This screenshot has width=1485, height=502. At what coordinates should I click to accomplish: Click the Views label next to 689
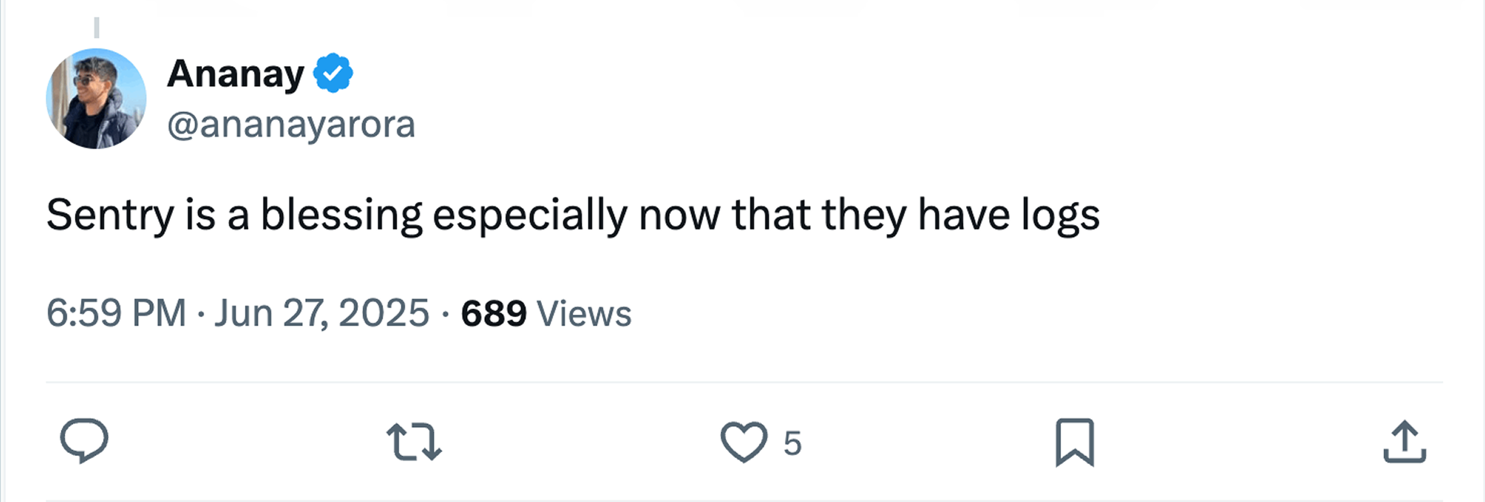tap(584, 313)
